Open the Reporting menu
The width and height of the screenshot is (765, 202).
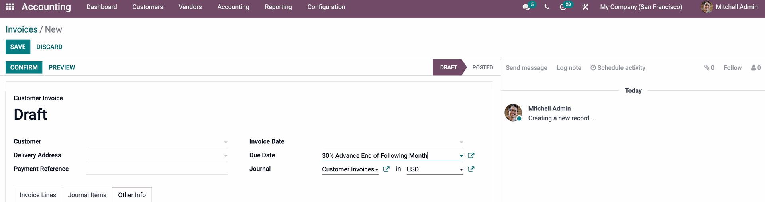point(278,7)
